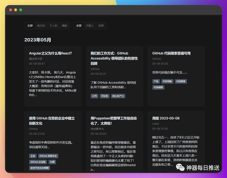Click the 软件开发生命周期 tag
227x178 pixels.
tap(40, 168)
